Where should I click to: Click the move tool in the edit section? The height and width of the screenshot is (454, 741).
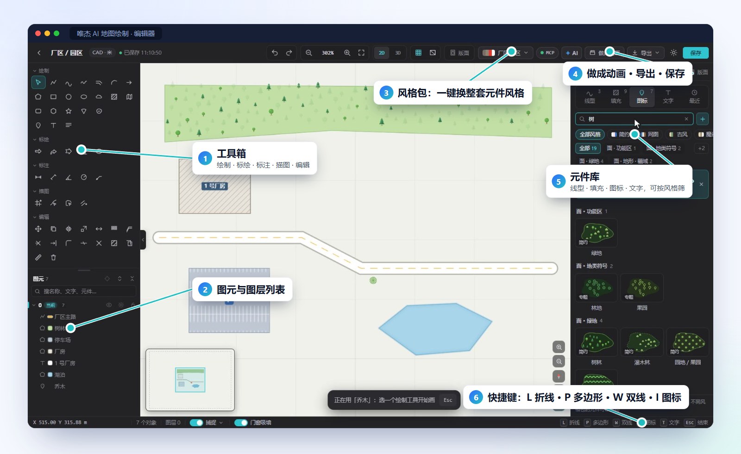point(38,229)
